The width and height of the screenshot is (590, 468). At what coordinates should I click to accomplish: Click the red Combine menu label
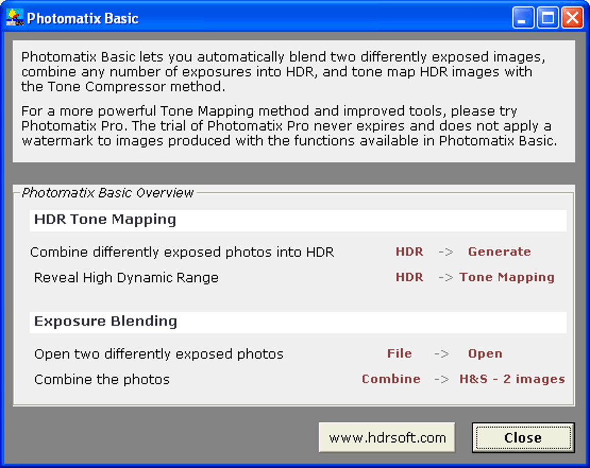[x=391, y=379]
